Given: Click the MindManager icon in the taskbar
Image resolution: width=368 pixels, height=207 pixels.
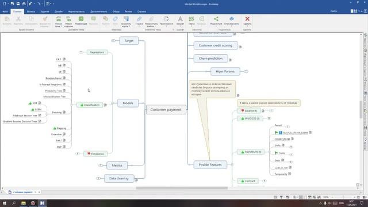Looking at the screenshot, I should 42,203.
